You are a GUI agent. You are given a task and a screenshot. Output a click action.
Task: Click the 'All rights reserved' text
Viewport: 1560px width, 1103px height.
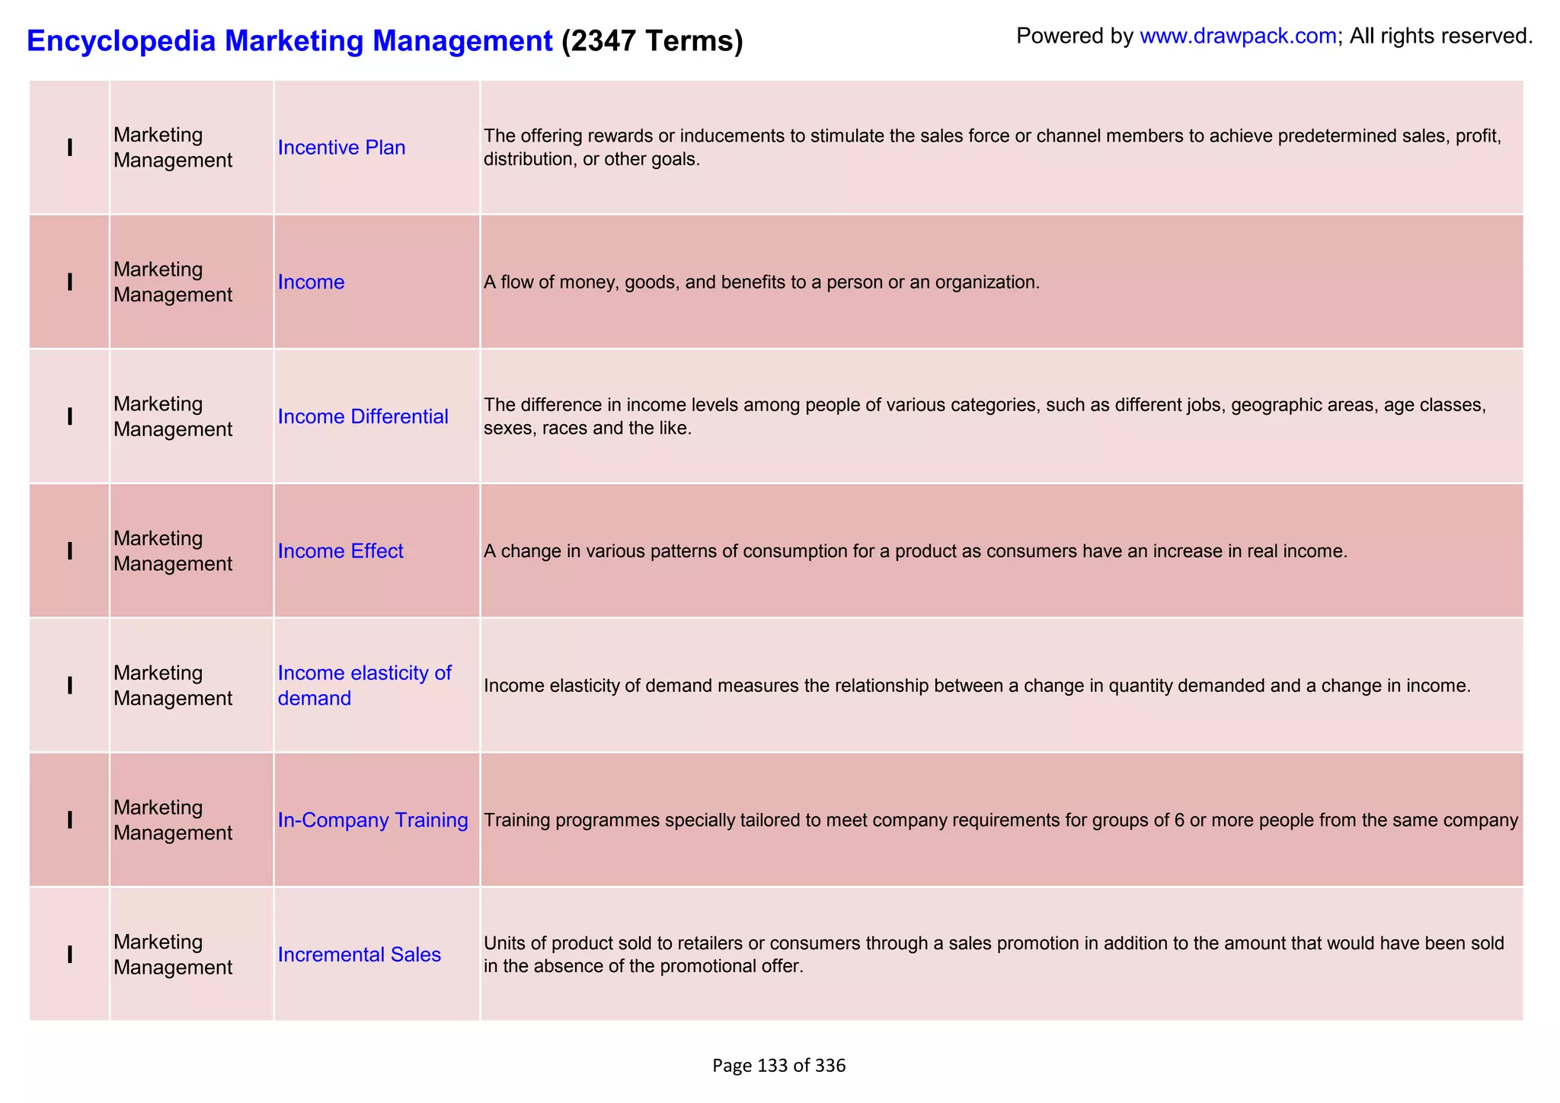[1441, 36]
